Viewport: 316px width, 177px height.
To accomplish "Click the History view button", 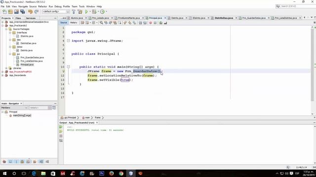I will point(74,23).
